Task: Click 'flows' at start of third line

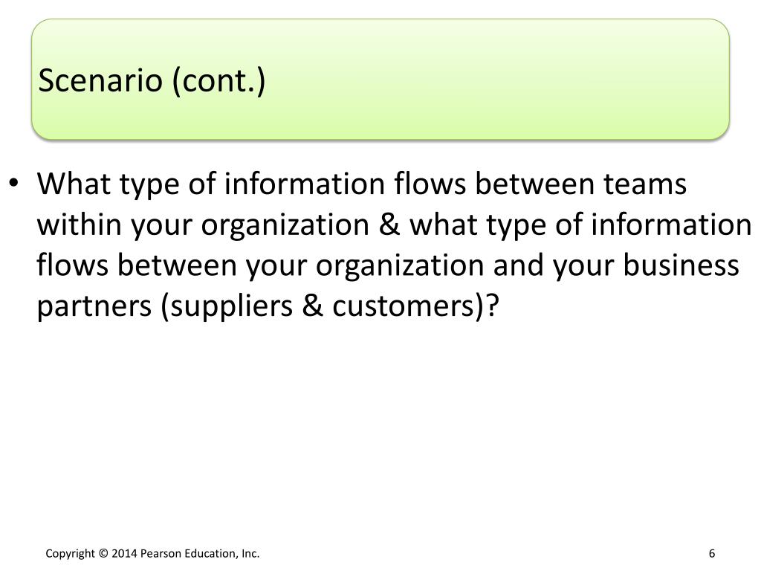Action: 72,265
